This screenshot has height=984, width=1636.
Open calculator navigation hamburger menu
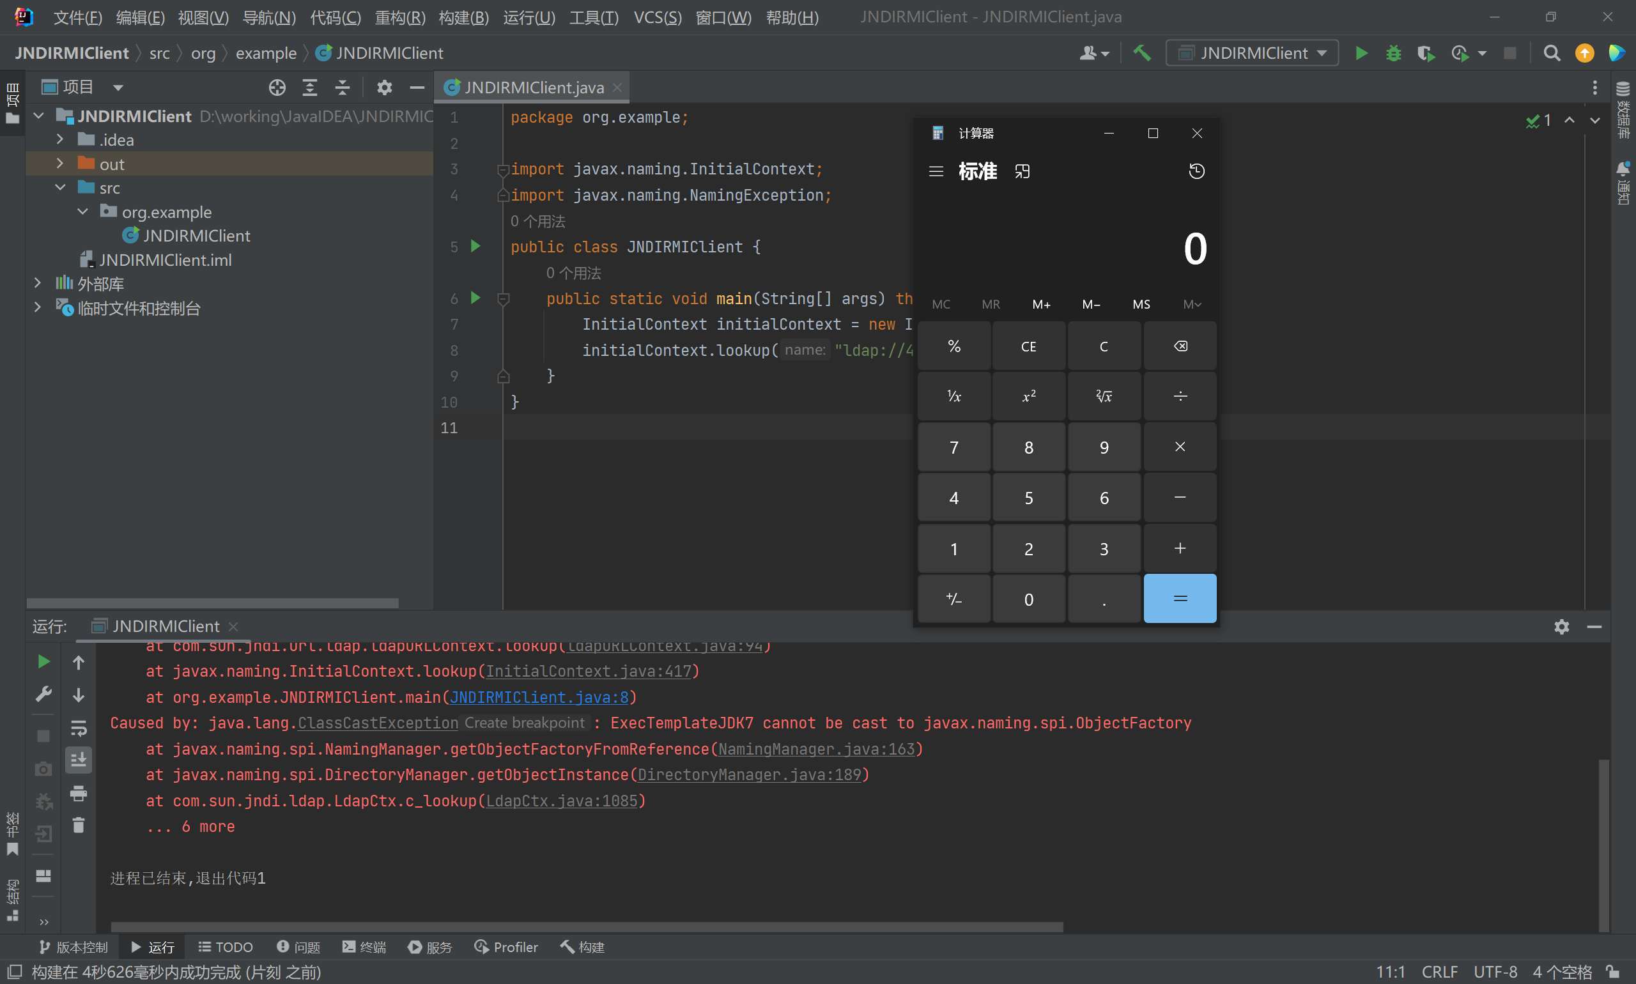click(936, 171)
